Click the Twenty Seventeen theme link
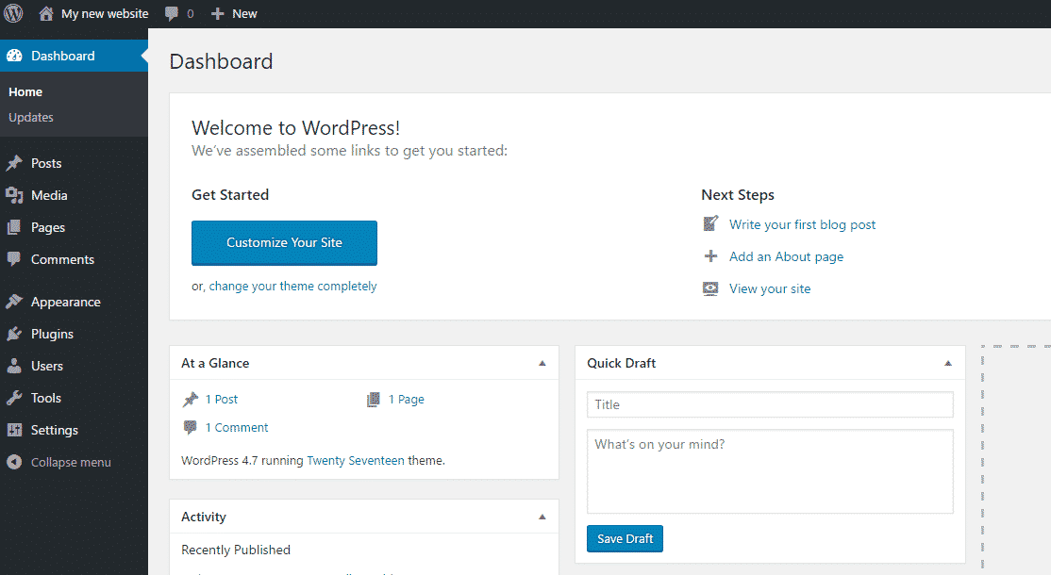The height and width of the screenshot is (575, 1051). [356, 461]
